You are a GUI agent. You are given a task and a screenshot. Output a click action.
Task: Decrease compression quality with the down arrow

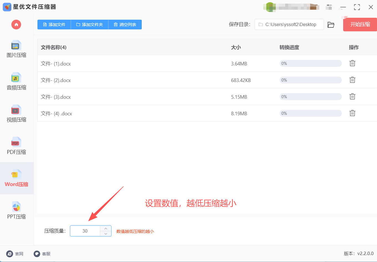point(106,234)
